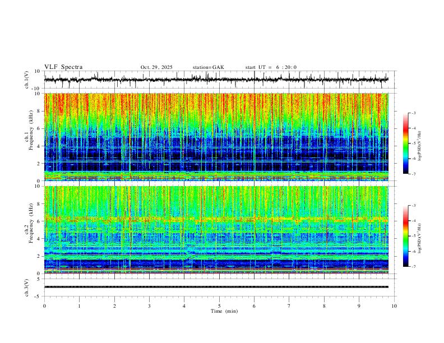Click time axis tick label "0"

[x=44, y=306]
